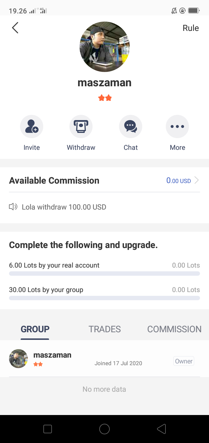This screenshot has height=443, width=209.
Task: Click the speaker announcement icon
Action: pos(13,207)
